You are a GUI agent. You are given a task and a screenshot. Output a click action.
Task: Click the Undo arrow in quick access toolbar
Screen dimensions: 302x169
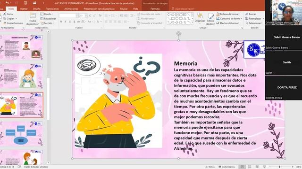7,3
